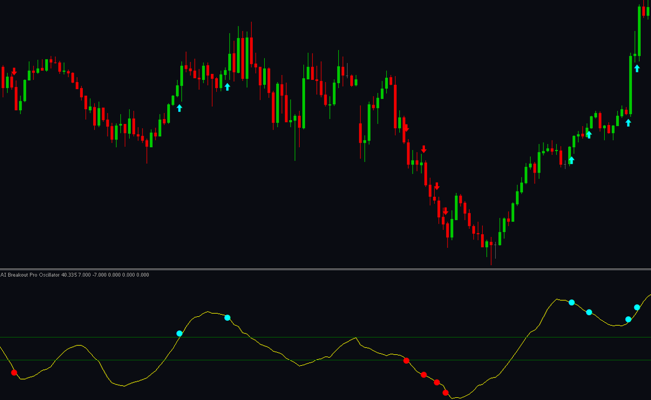
Task: Click the cyan dot sitting on the upper level line
Action: [x=179, y=333]
